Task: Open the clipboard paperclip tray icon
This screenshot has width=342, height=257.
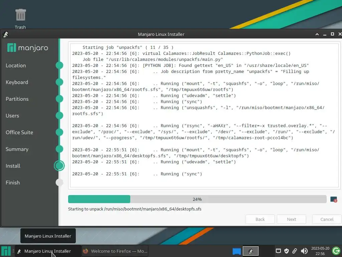Action: [295, 251]
